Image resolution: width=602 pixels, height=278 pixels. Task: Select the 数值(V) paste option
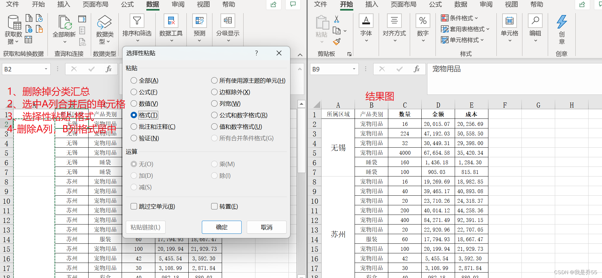(134, 104)
